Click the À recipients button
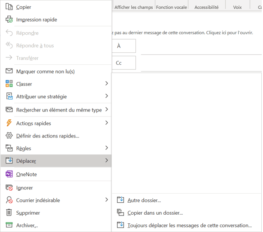 tap(124, 46)
